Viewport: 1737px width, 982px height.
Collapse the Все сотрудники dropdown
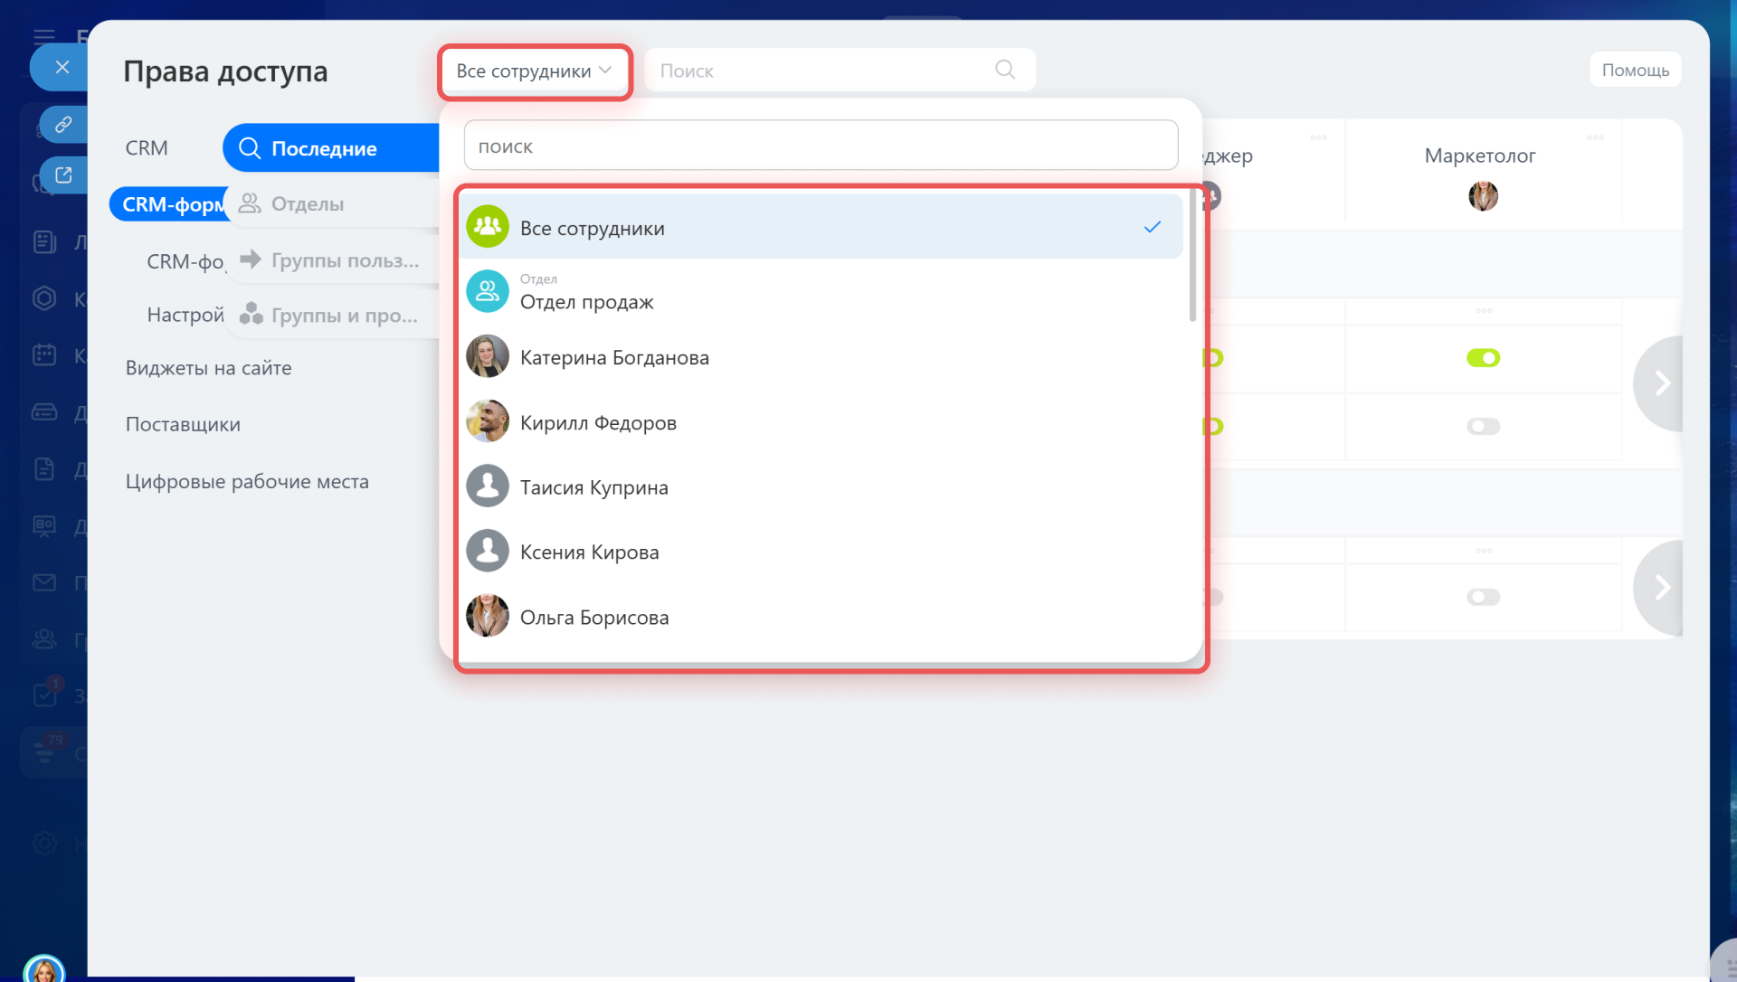coord(534,71)
